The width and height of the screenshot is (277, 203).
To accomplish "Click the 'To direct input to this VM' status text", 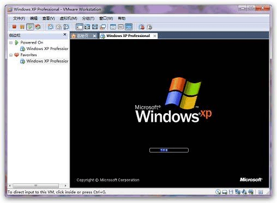I will click(x=57, y=192).
